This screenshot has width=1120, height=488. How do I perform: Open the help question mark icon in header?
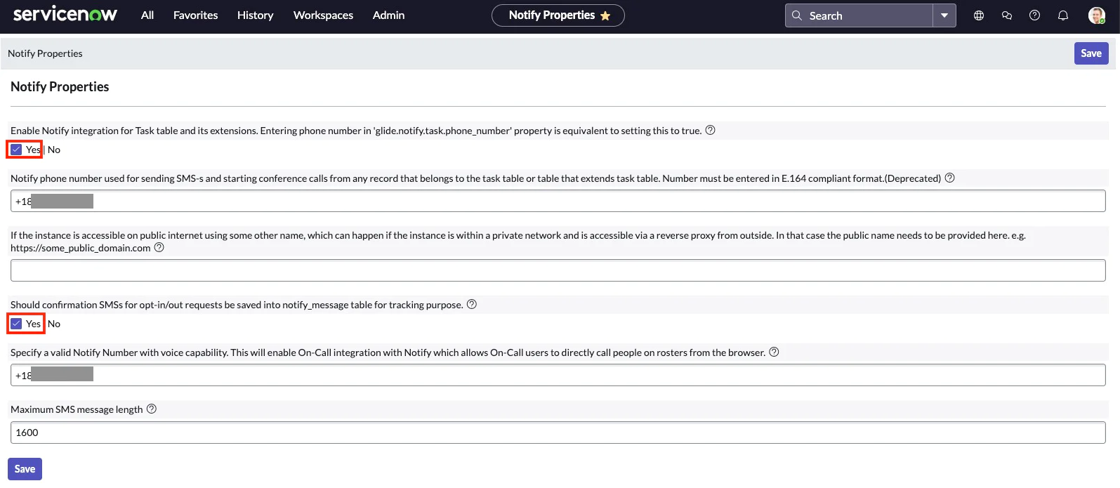pos(1035,15)
